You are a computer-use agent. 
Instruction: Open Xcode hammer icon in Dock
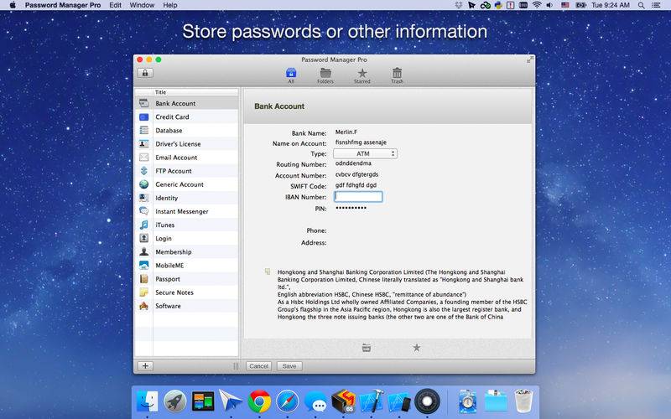[371, 401]
